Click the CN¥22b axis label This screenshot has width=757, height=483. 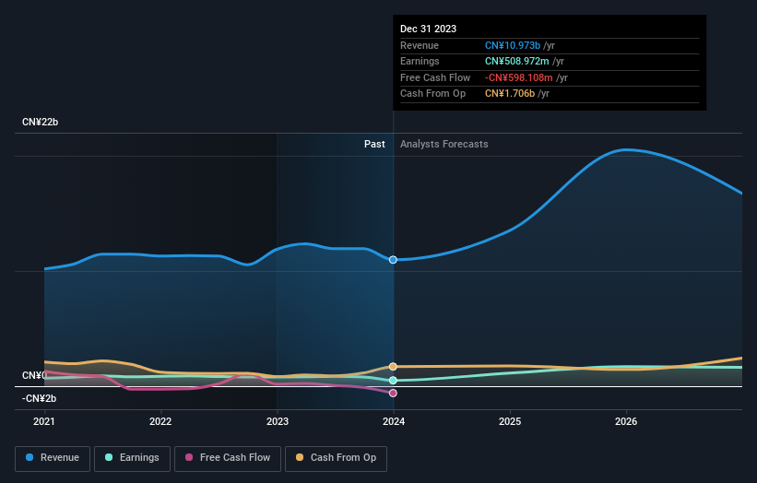[x=40, y=122]
